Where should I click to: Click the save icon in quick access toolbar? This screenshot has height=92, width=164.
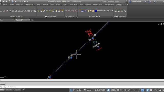click(x=9, y=2)
